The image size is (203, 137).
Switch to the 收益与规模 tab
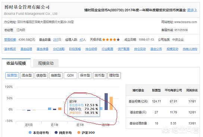tap(16, 63)
